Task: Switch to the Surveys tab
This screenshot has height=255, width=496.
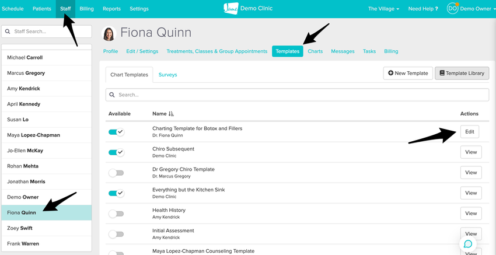Action: [x=167, y=75]
